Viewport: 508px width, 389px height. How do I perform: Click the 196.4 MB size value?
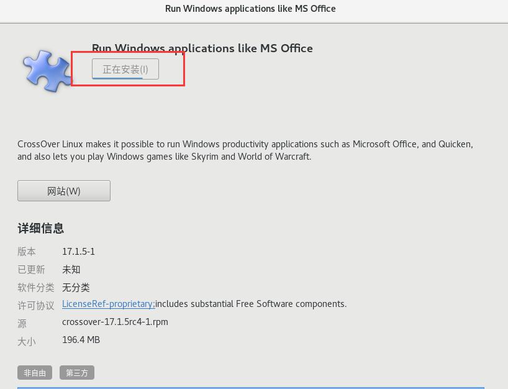point(81,340)
